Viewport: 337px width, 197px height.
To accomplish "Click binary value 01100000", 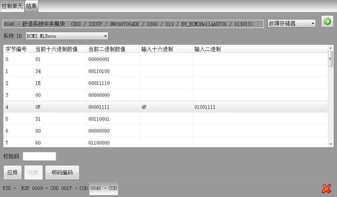I will tap(99, 143).
